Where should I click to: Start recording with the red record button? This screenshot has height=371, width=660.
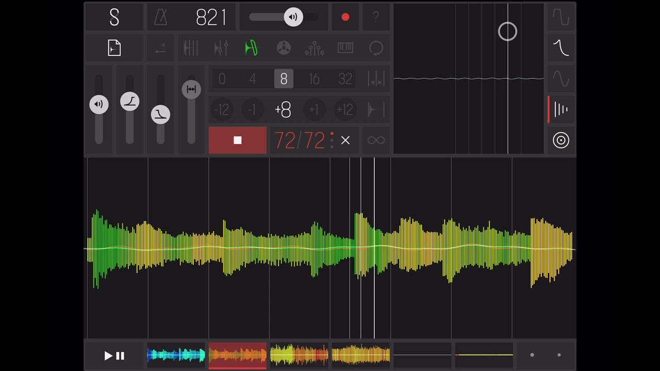(x=345, y=17)
